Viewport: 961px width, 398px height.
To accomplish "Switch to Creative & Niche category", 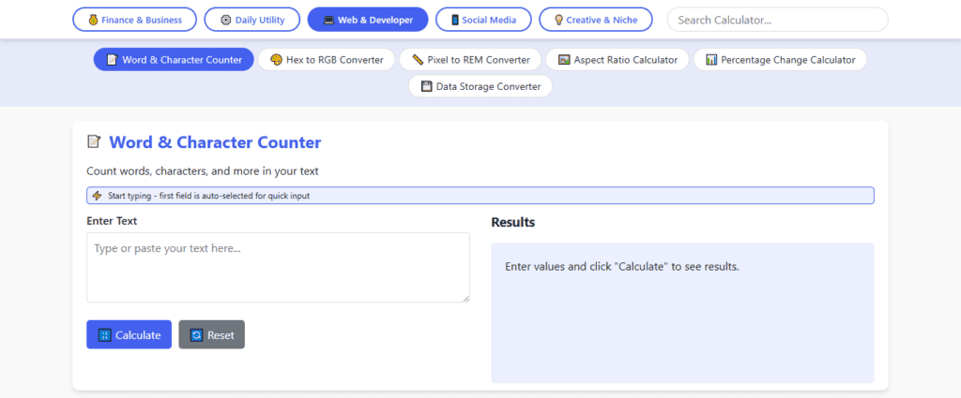I will pyautogui.click(x=596, y=20).
